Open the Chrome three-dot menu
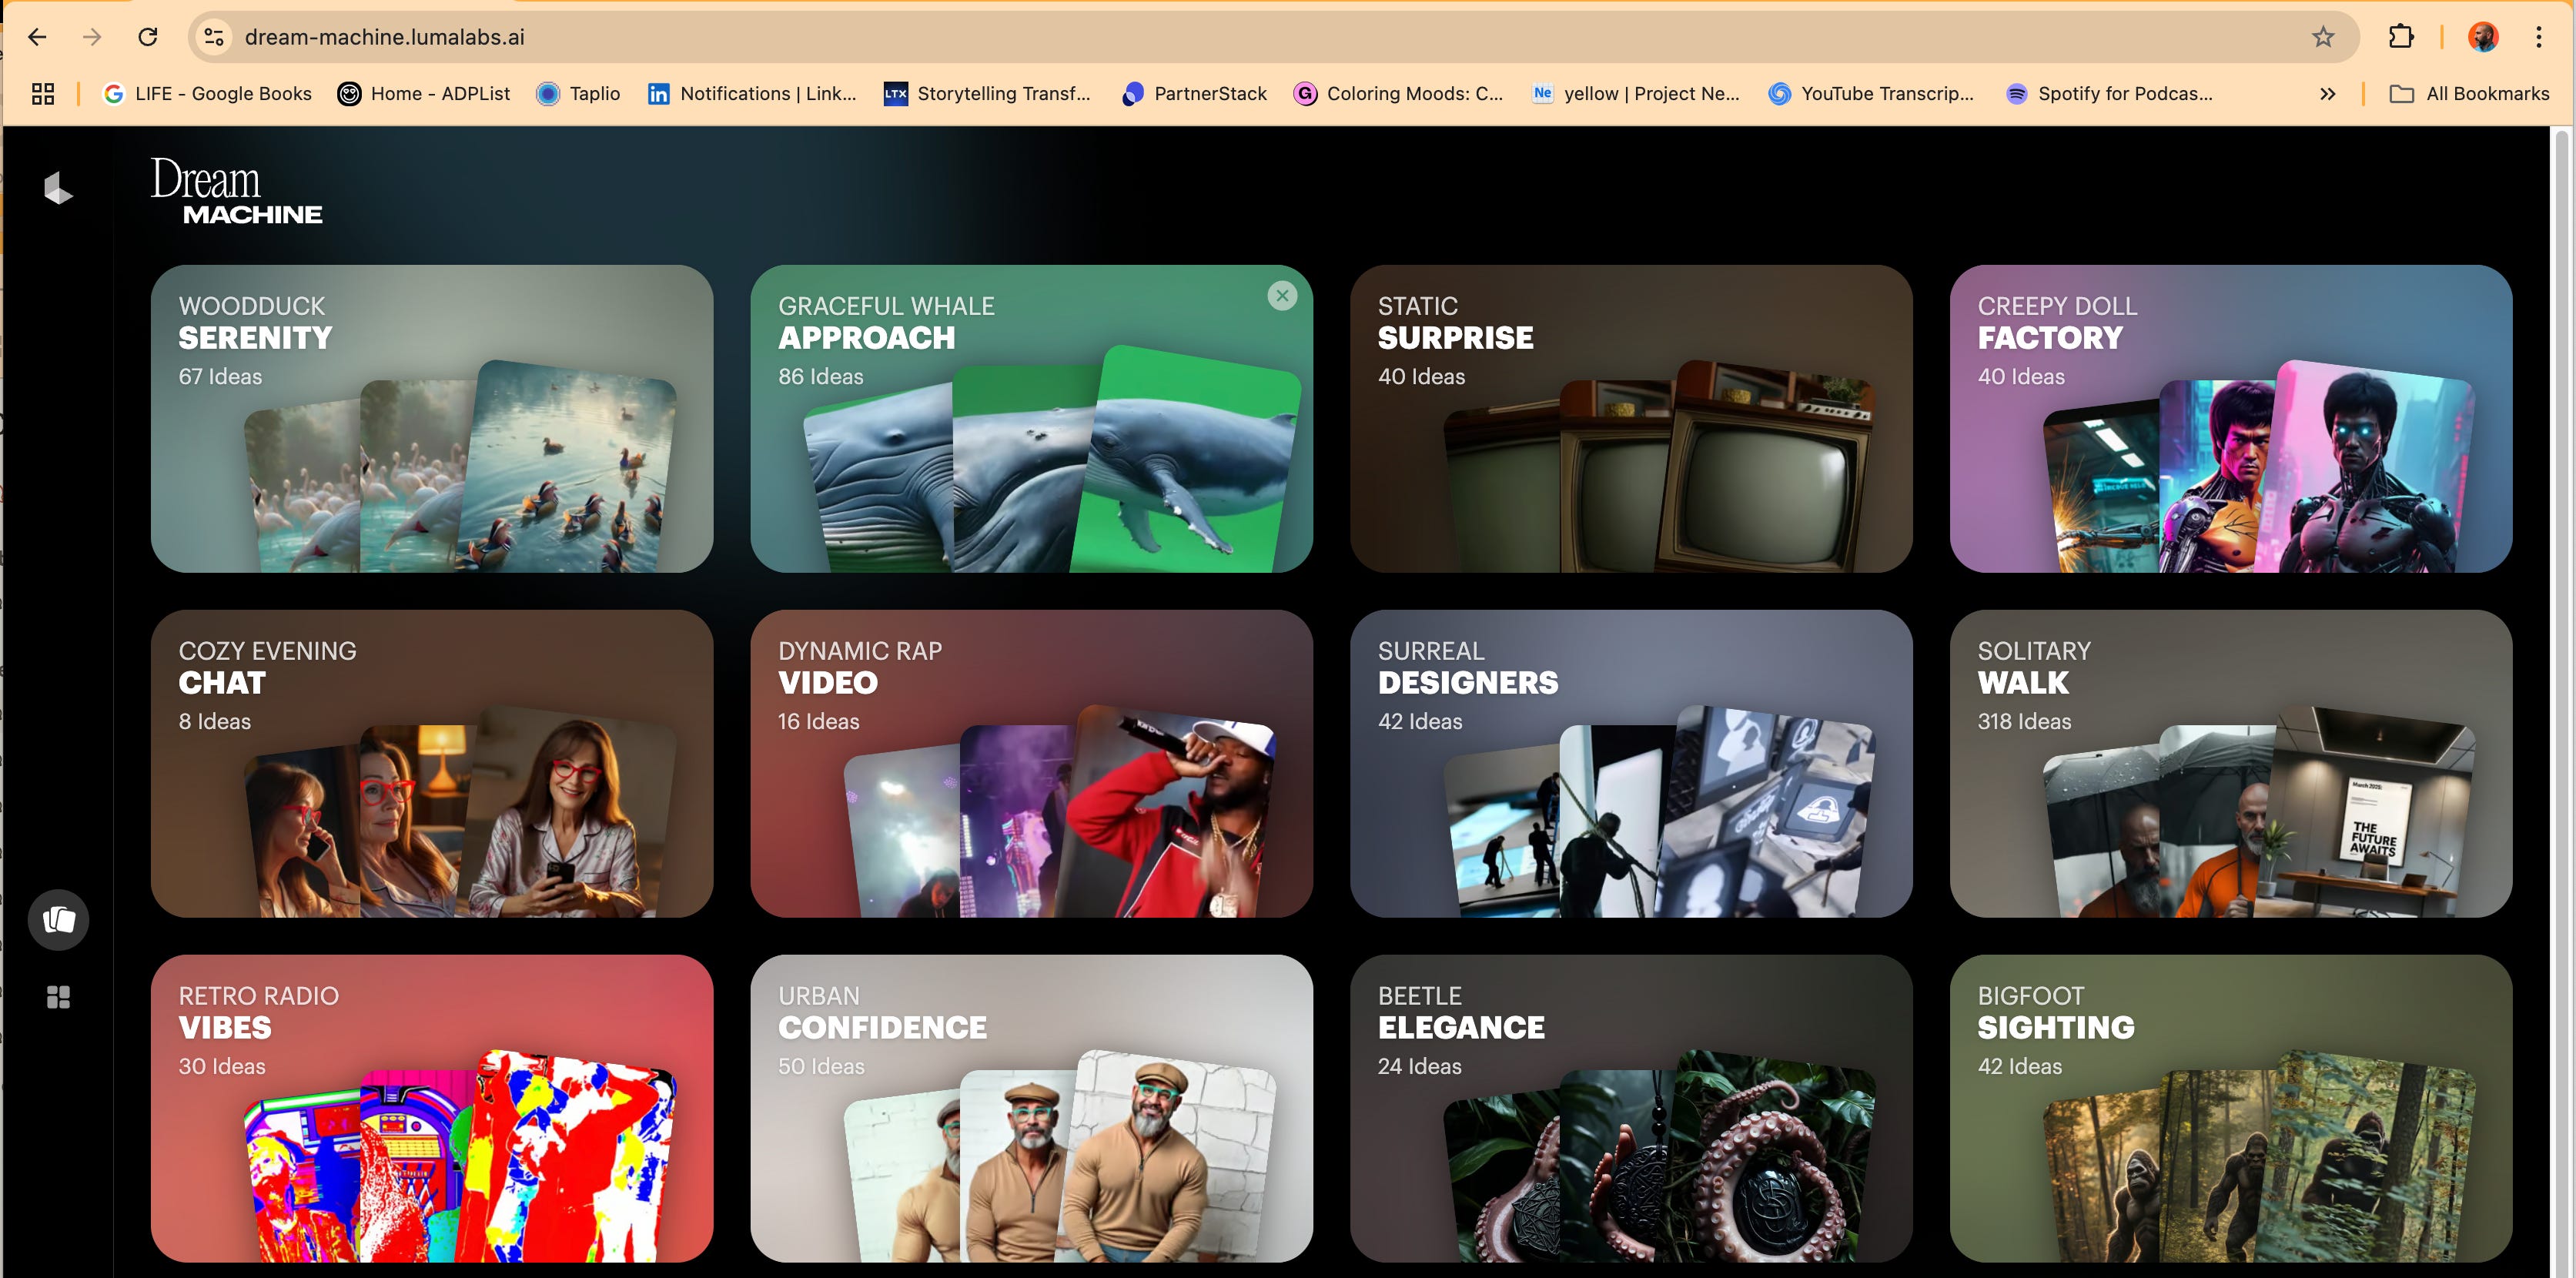The image size is (2576, 1278). [2538, 37]
